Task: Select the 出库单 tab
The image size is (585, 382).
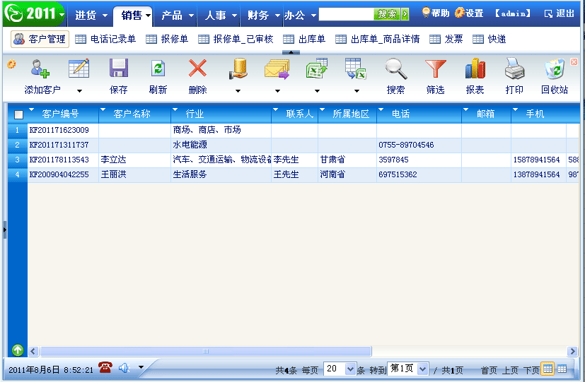Action: 304,39
